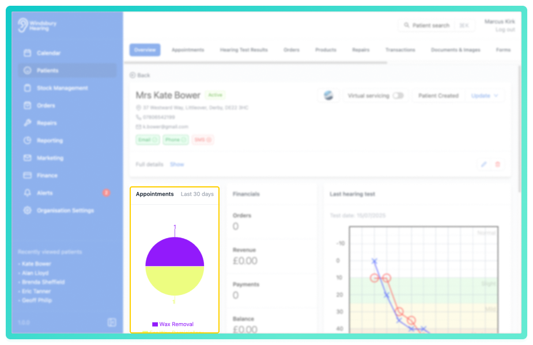
Task: Open the Hearing Test Results tab
Action: [244, 50]
